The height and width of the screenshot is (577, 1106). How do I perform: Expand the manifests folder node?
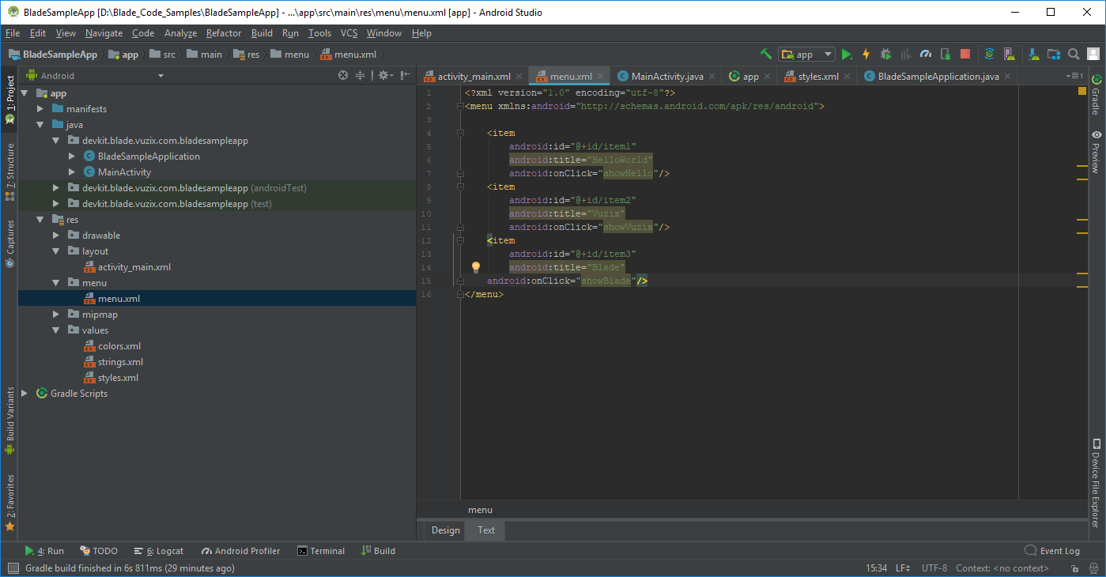pyautogui.click(x=40, y=109)
